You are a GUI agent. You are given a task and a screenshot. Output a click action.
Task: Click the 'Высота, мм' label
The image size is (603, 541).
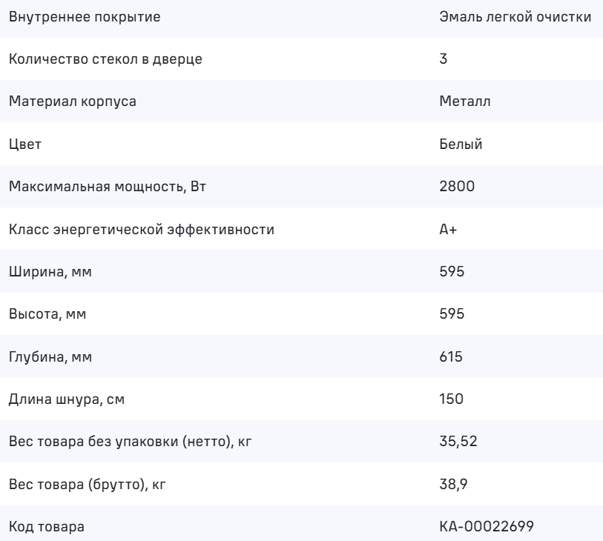click(x=47, y=315)
